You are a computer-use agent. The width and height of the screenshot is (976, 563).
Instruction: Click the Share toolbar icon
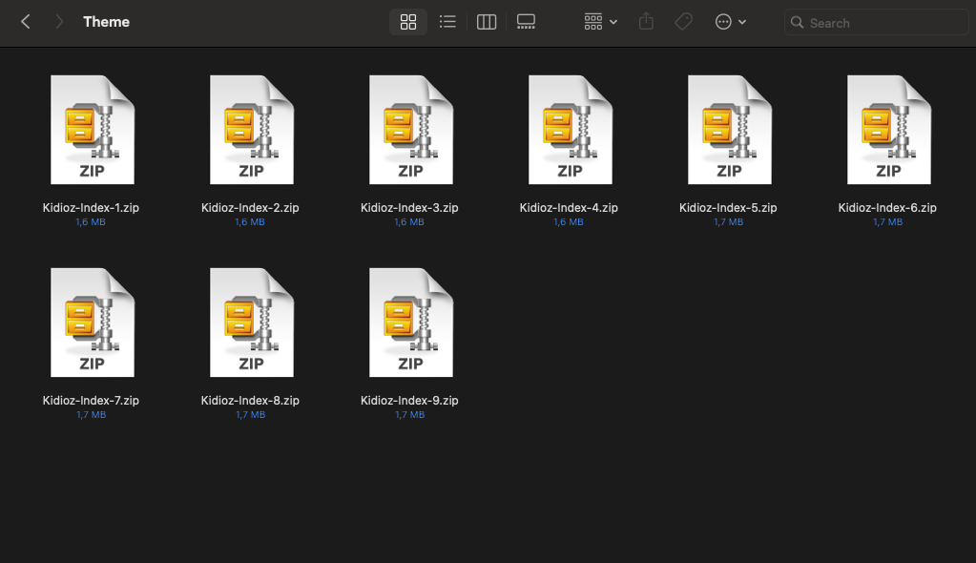[x=646, y=22]
